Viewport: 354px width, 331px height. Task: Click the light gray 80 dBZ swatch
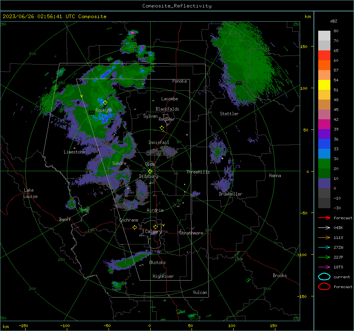pos(324,35)
